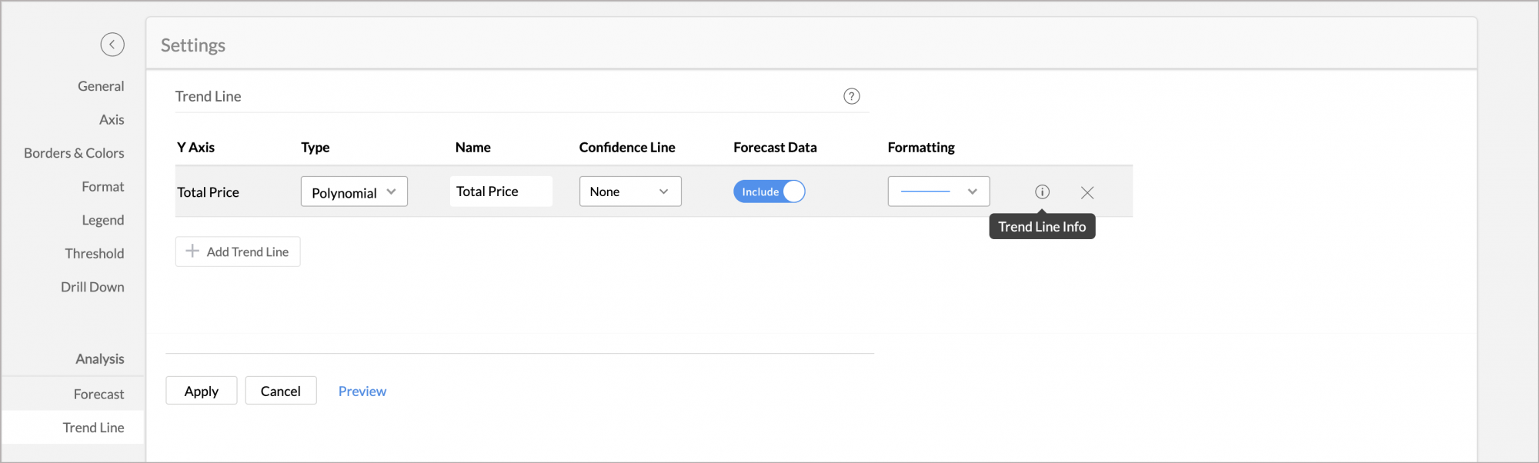This screenshot has height=463, width=1539.
Task: Click the Preview link
Action: click(362, 391)
